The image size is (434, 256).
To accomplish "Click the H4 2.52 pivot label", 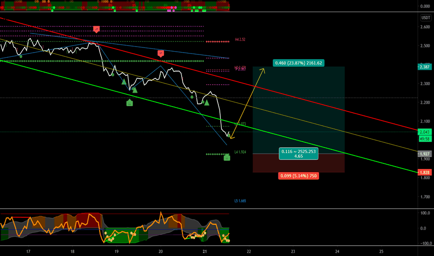I will 240,40.
